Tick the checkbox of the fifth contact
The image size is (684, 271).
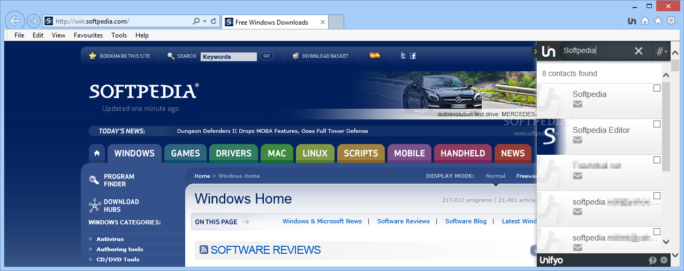657,232
